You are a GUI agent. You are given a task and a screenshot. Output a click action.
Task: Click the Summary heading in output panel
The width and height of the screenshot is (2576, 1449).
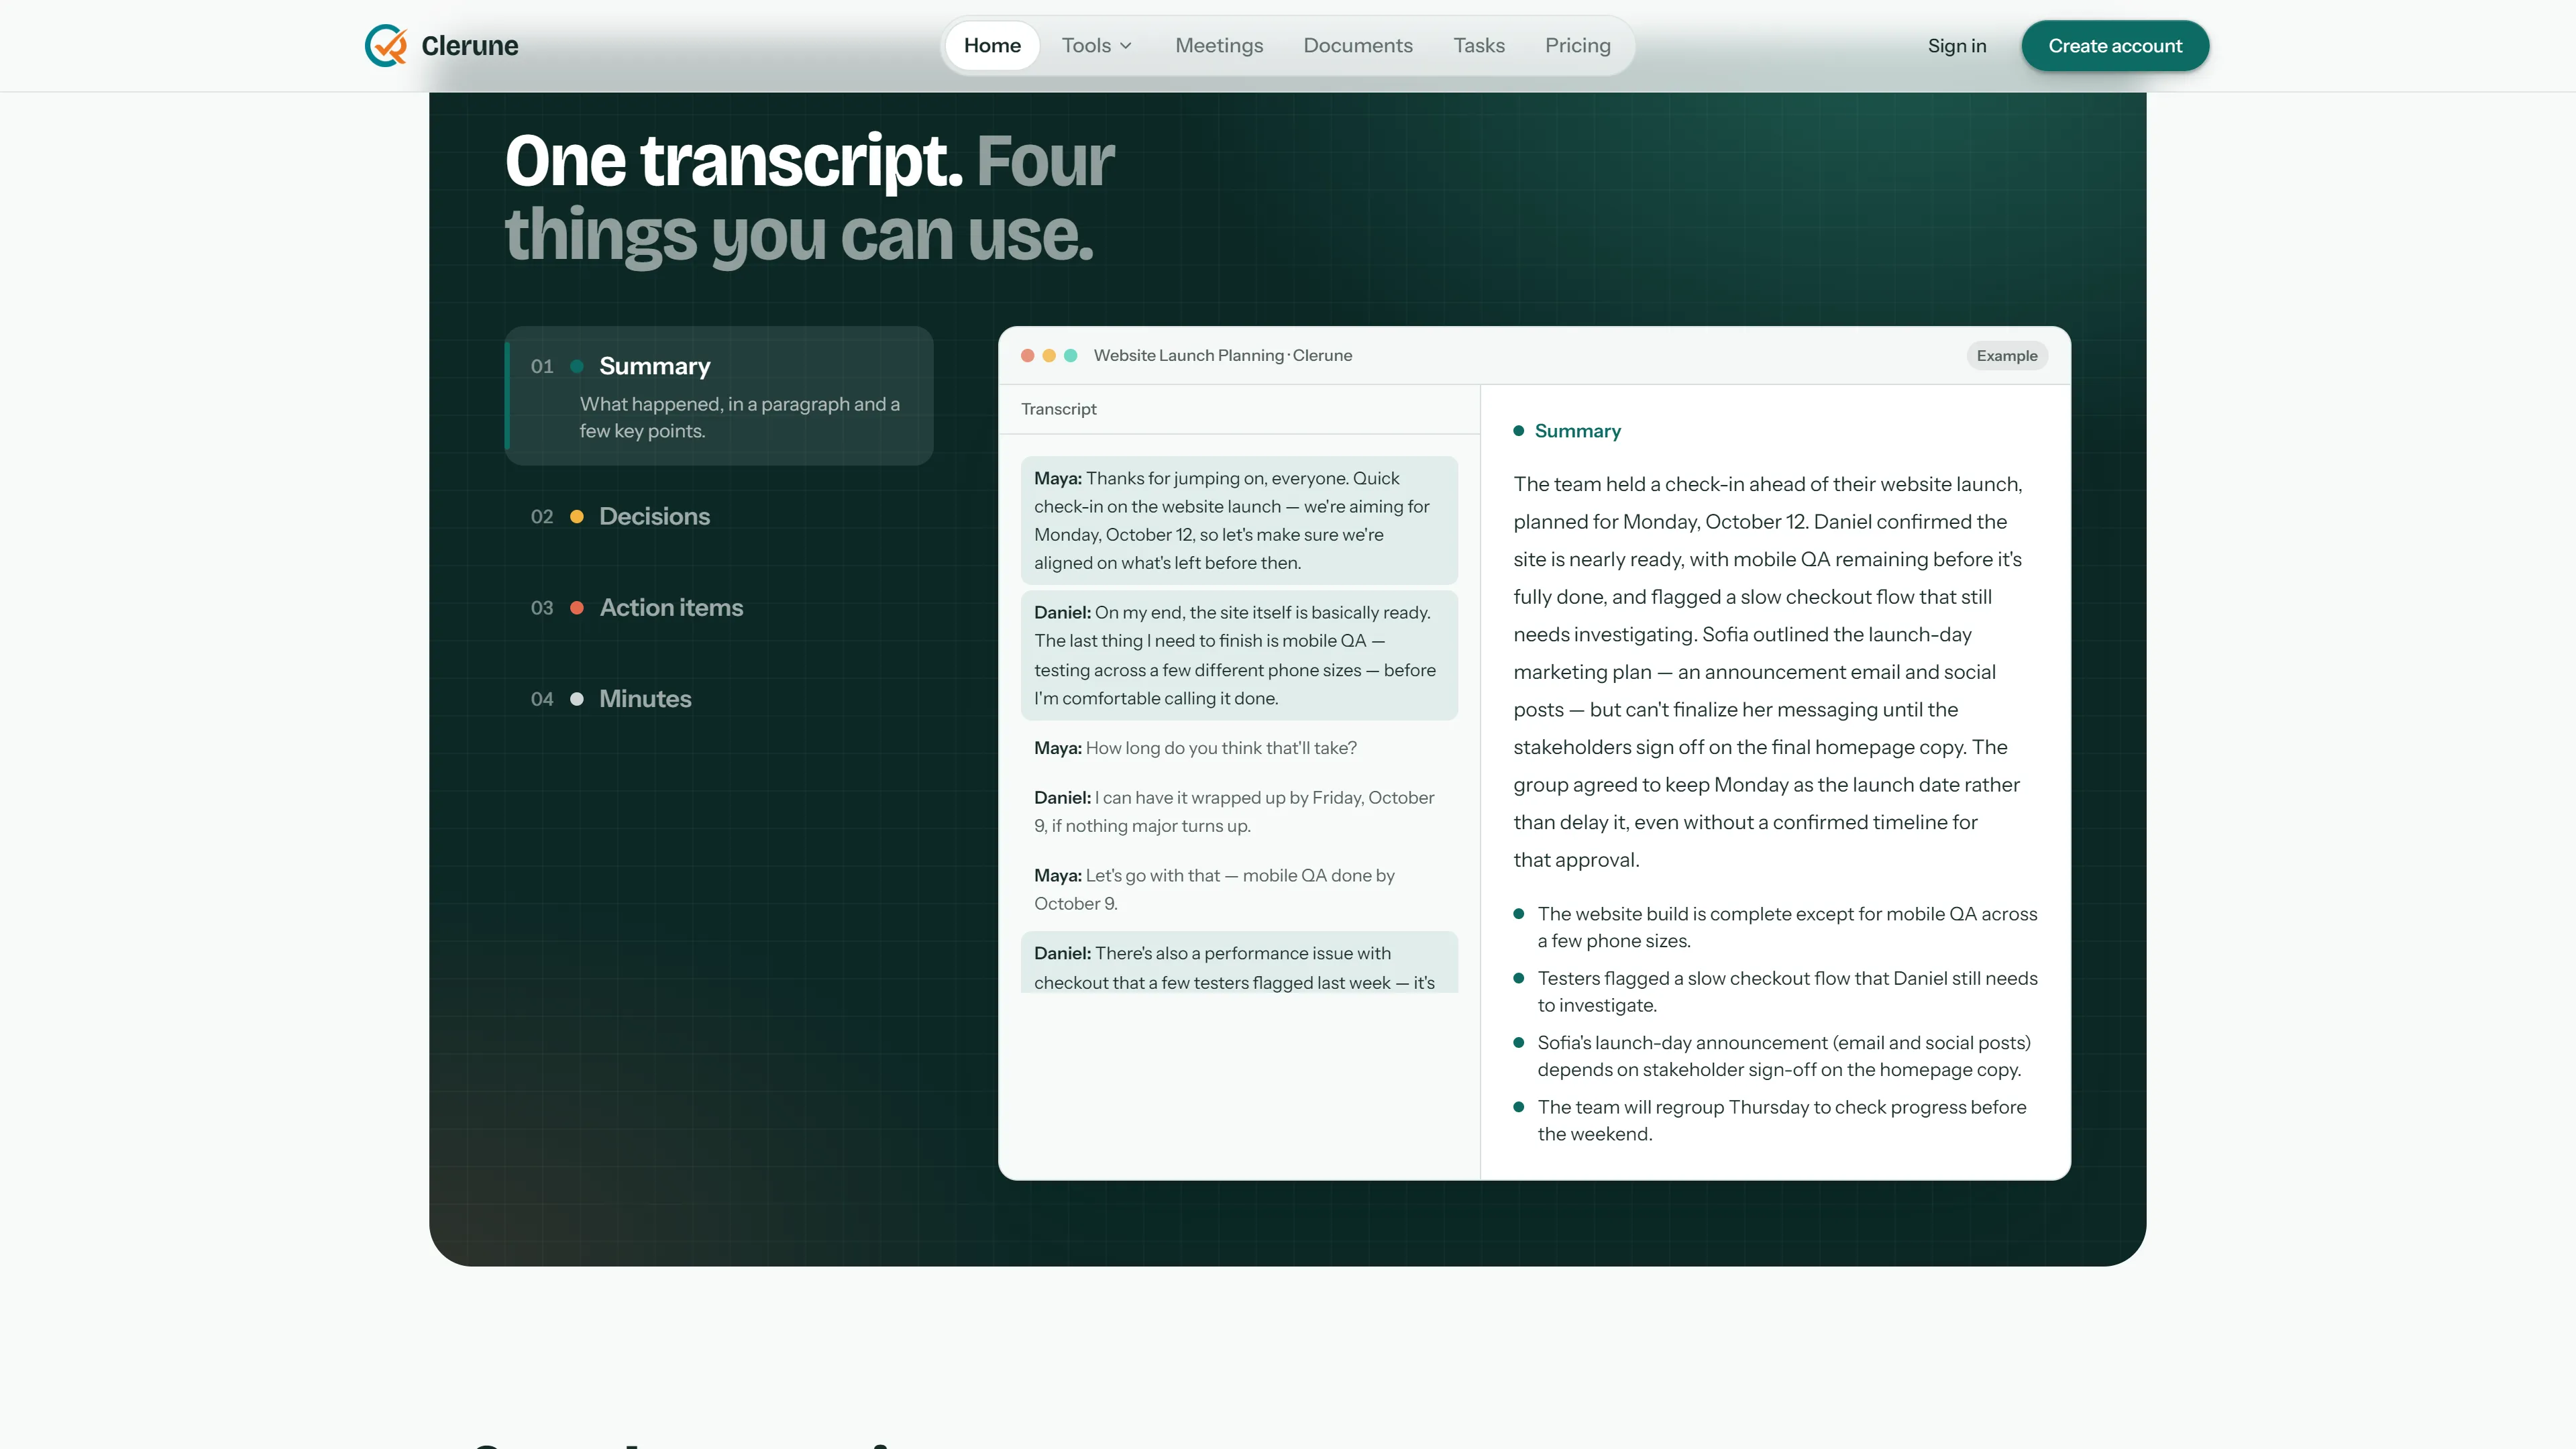coord(1577,431)
